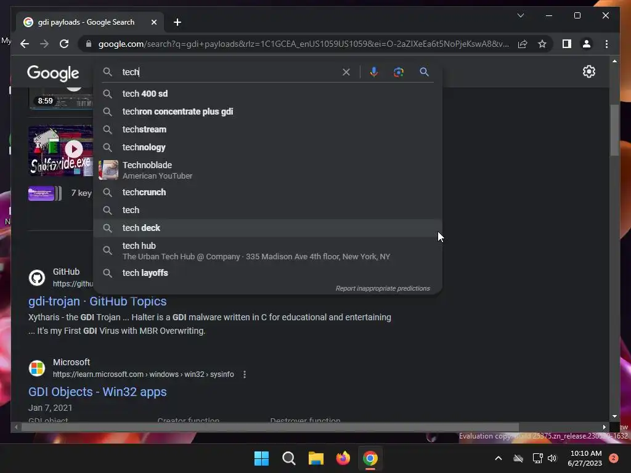Choose the technology suggestion
631x473 pixels.
(267, 147)
